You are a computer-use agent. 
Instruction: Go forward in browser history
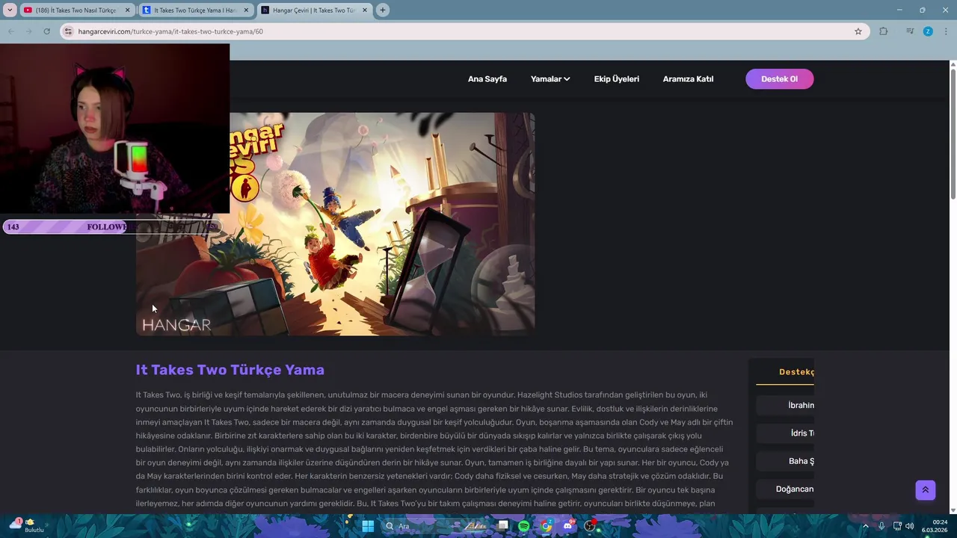(28, 31)
